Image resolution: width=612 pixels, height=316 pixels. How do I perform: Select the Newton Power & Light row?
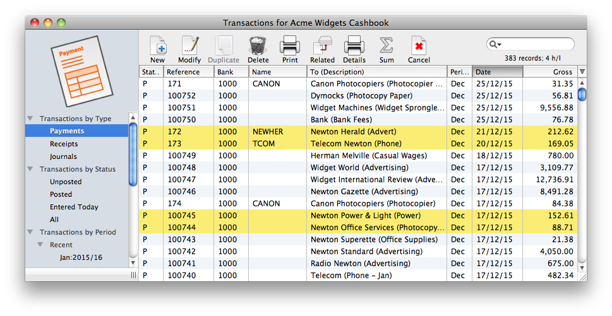[358, 216]
